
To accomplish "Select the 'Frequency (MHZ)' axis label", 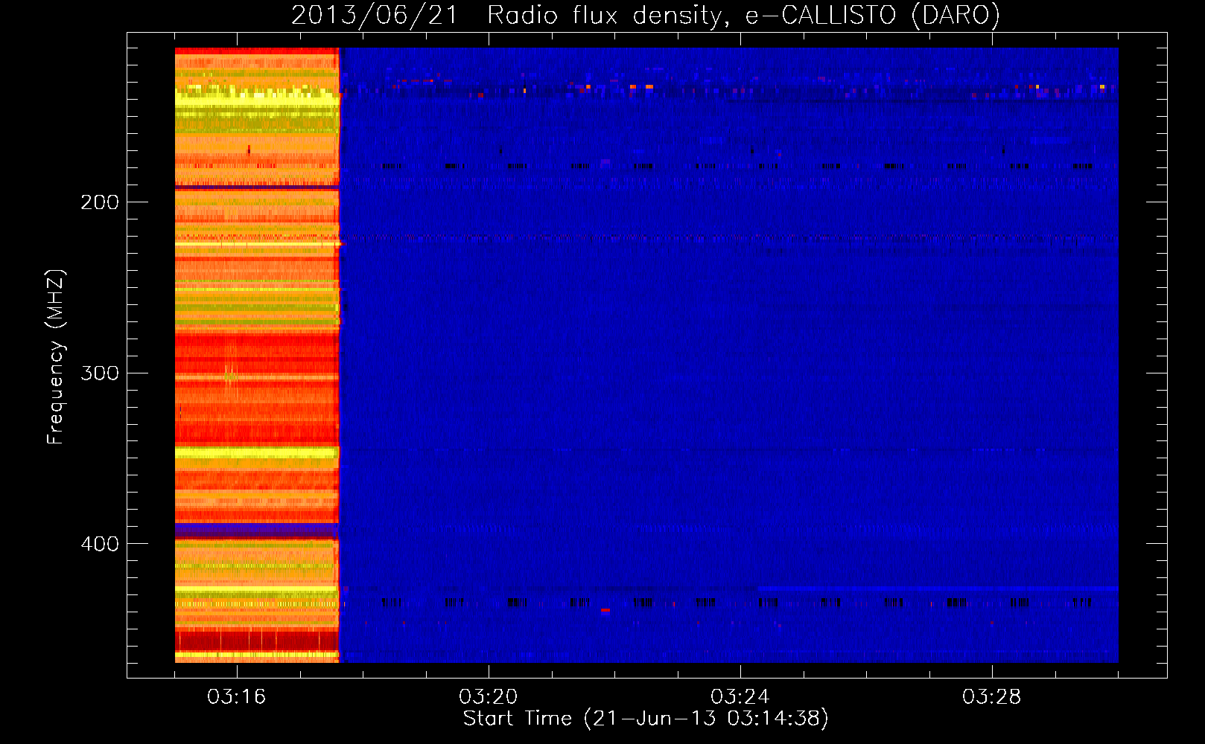I will (x=56, y=357).
